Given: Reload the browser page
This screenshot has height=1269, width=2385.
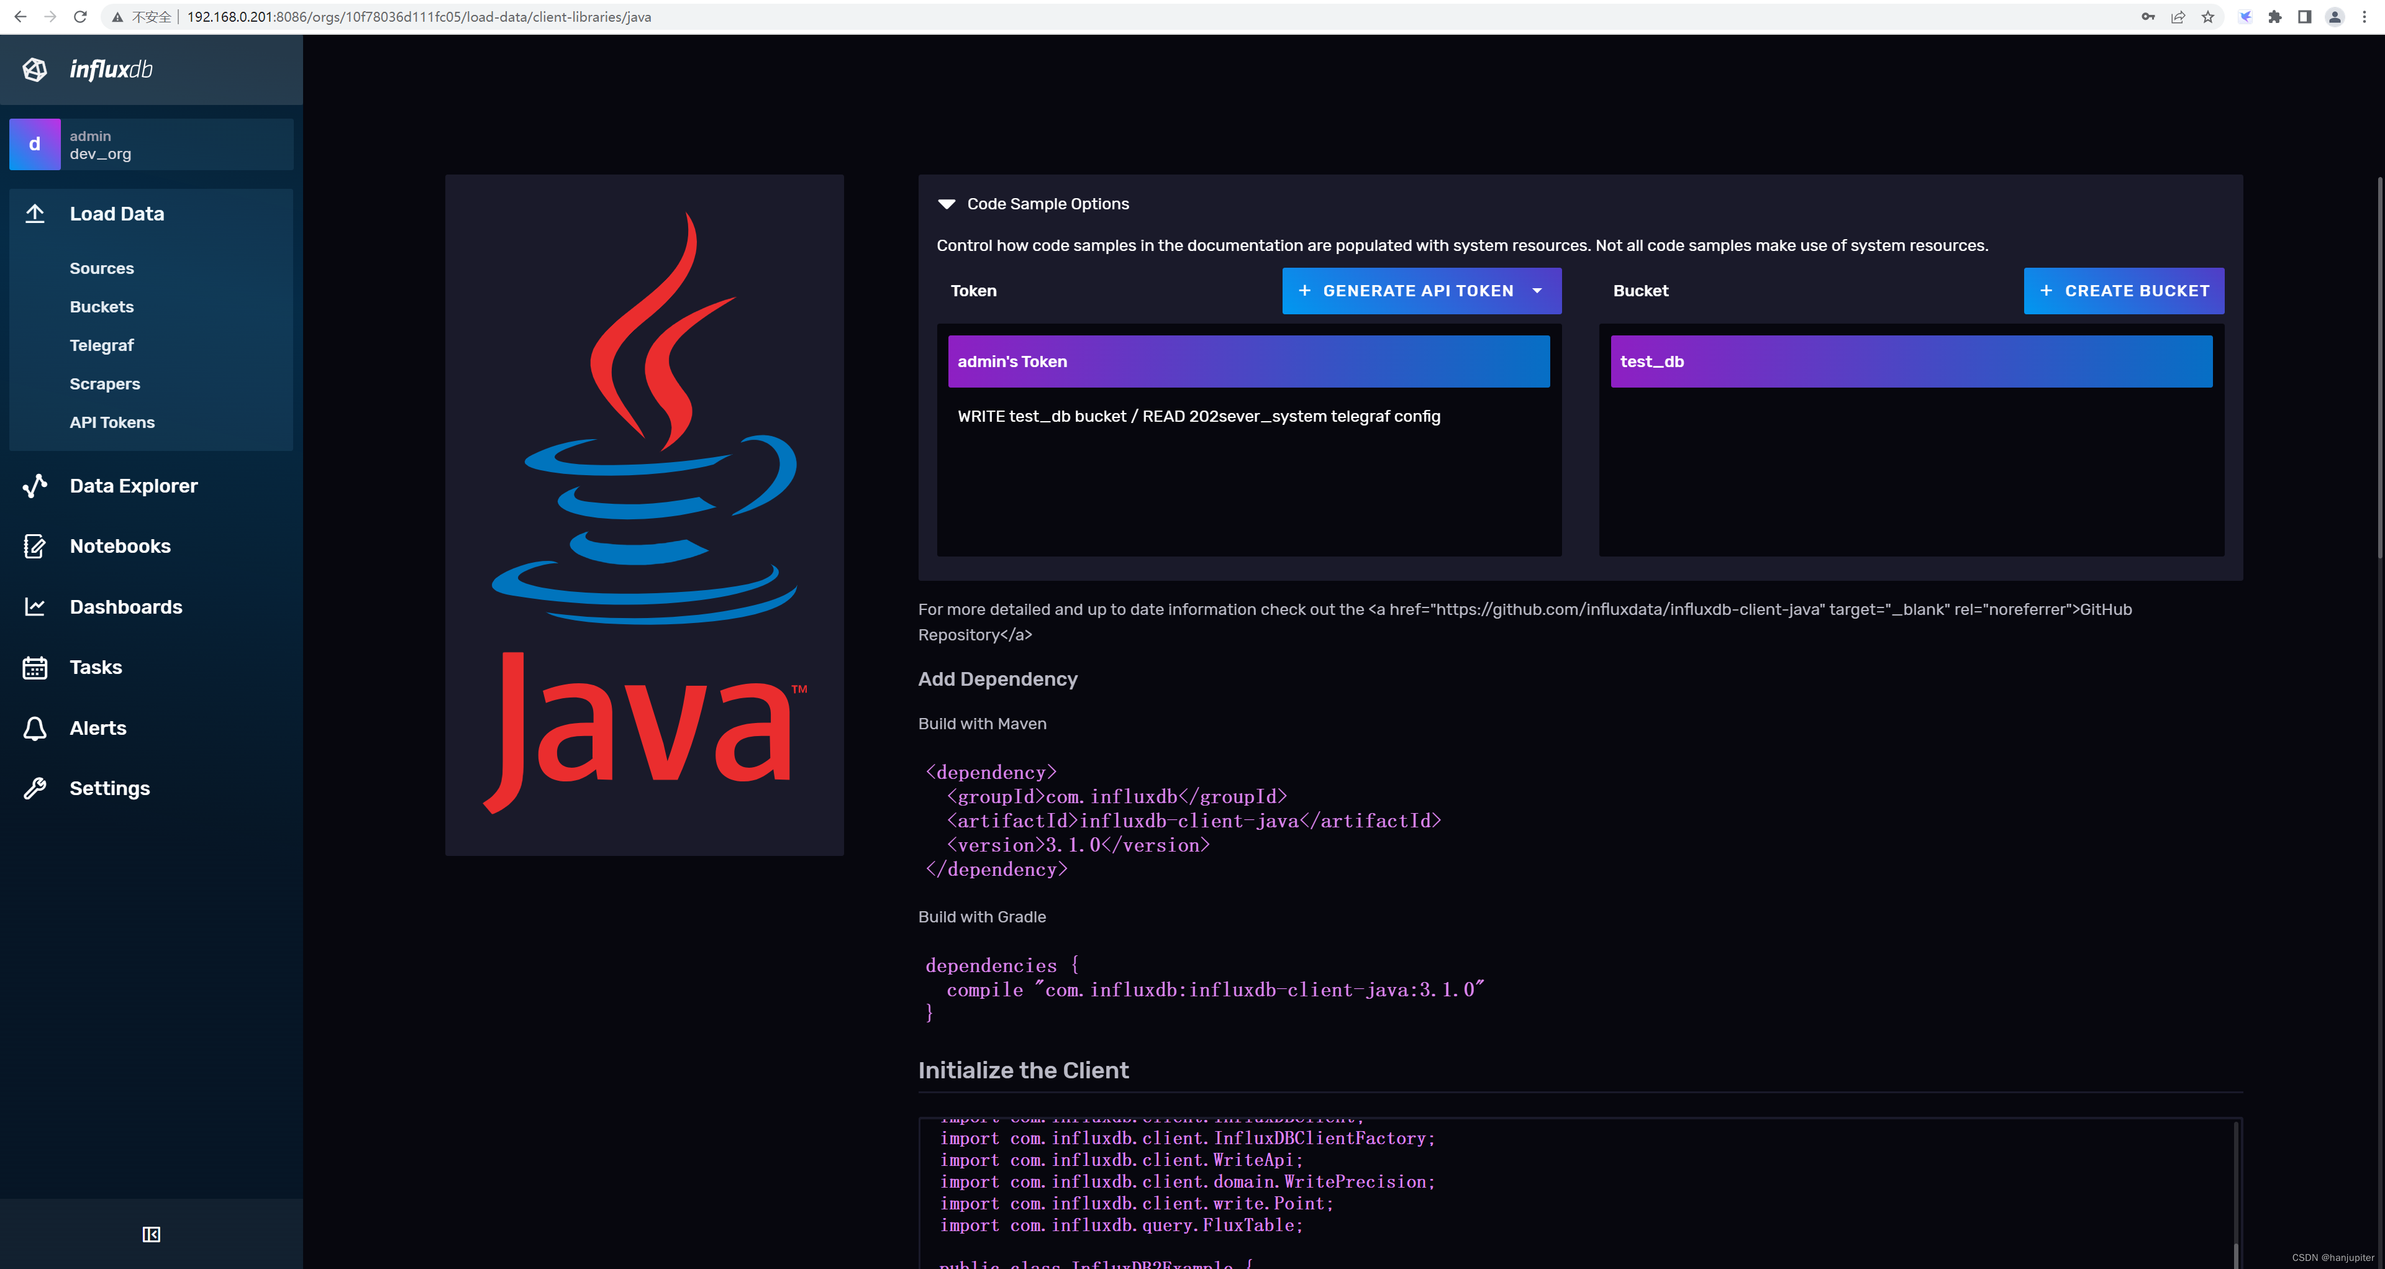Looking at the screenshot, I should 81,17.
